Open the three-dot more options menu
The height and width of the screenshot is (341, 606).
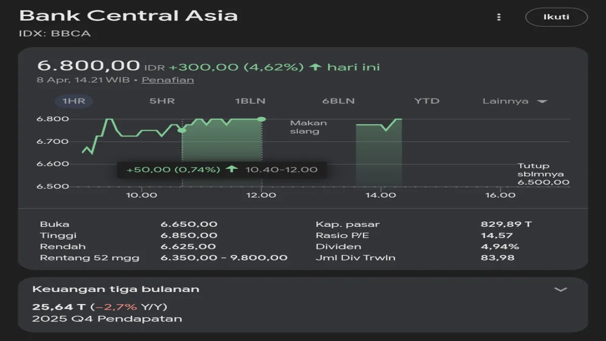tap(499, 17)
